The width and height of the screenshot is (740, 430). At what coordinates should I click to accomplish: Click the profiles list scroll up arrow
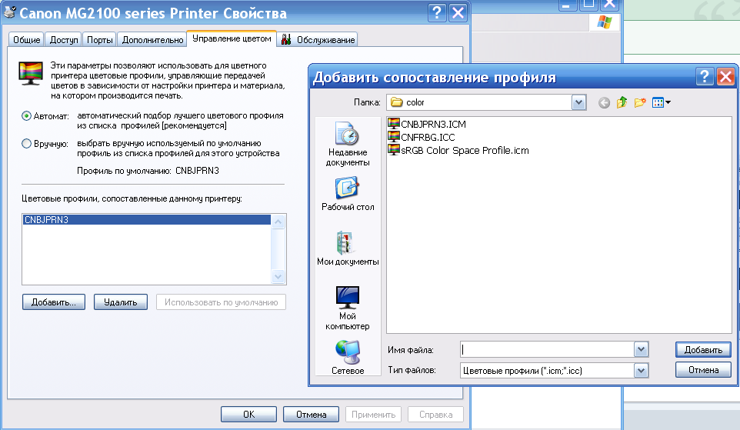tap(278, 222)
